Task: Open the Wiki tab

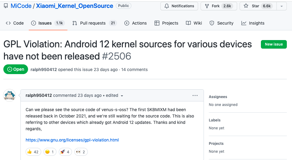Action: pyautogui.click(x=194, y=23)
